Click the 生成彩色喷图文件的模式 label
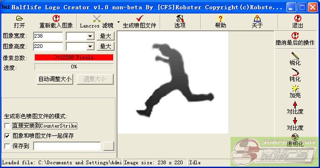 tap(36, 116)
